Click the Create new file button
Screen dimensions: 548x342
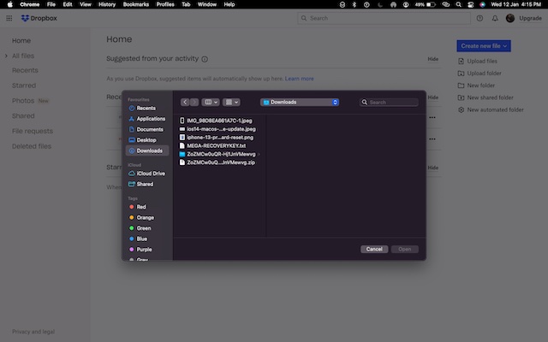coord(483,45)
